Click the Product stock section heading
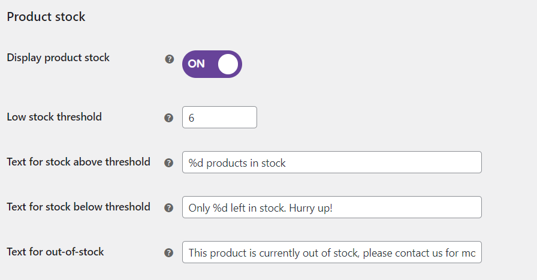Screen dimensions: 537x280 pyautogui.click(x=46, y=17)
